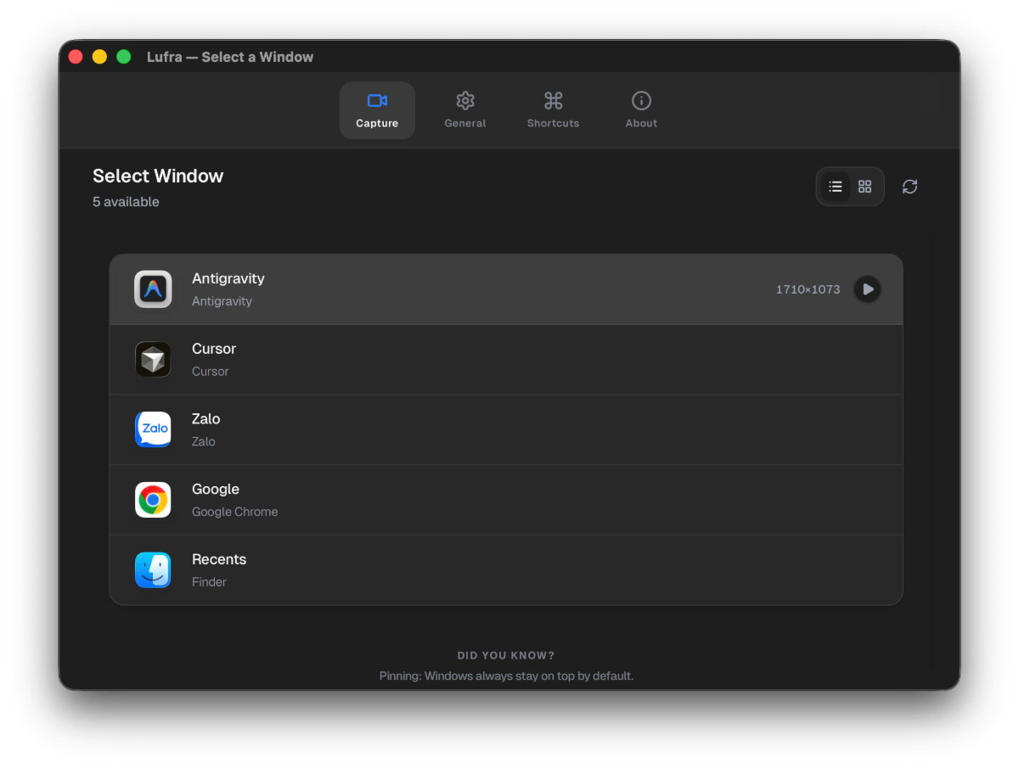Click the Google Chrome subtitle text
Viewport: 1019px width, 768px height.
(x=234, y=512)
